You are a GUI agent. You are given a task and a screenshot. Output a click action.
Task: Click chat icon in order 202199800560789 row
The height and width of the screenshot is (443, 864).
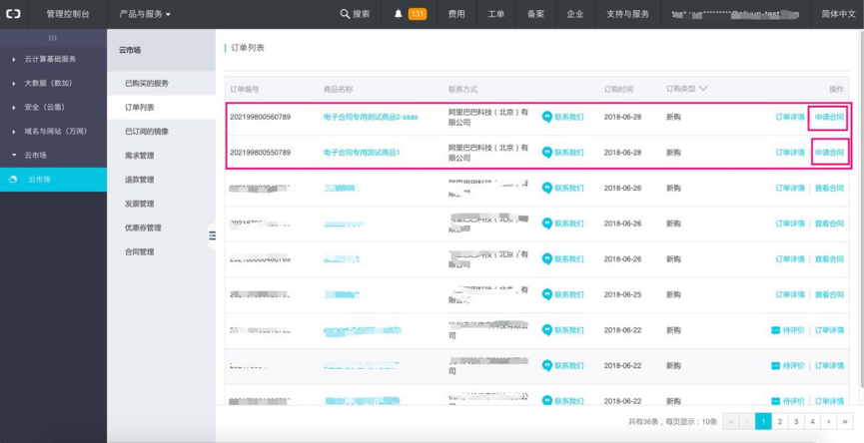click(x=547, y=117)
